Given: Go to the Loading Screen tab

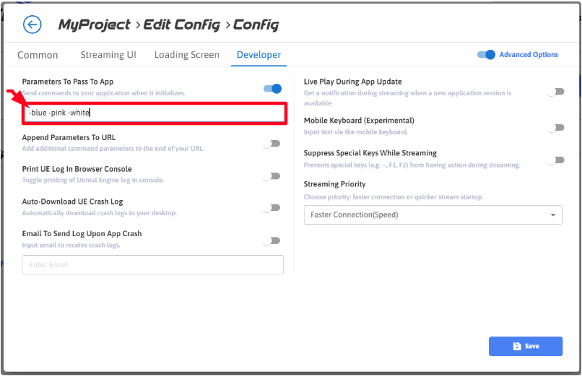Looking at the screenshot, I should (x=186, y=55).
